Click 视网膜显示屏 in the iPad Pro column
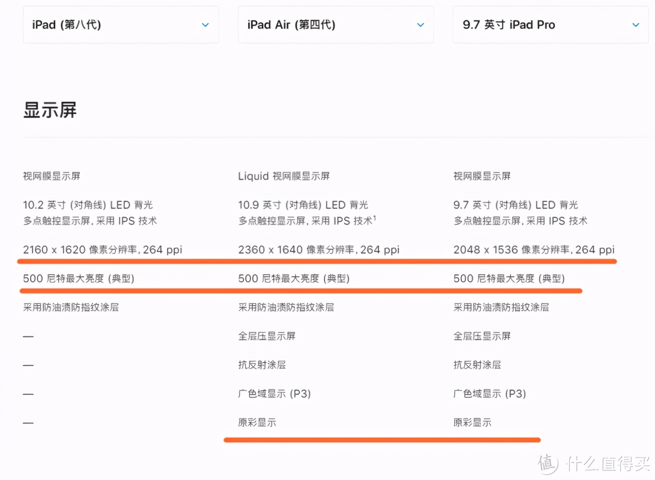The height and width of the screenshot is (480, 655). coord(482,176)
